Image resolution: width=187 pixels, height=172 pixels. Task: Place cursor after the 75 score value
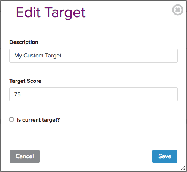coord(21,94)
